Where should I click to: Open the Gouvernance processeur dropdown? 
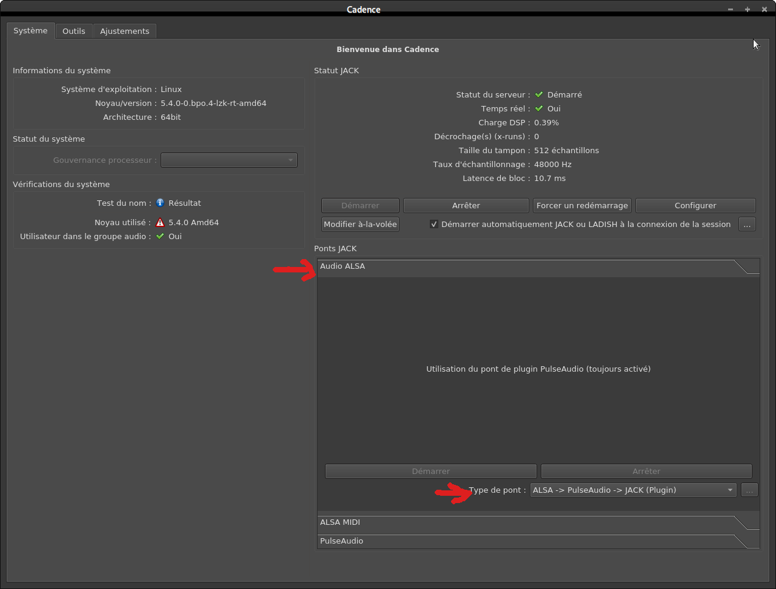229,160
